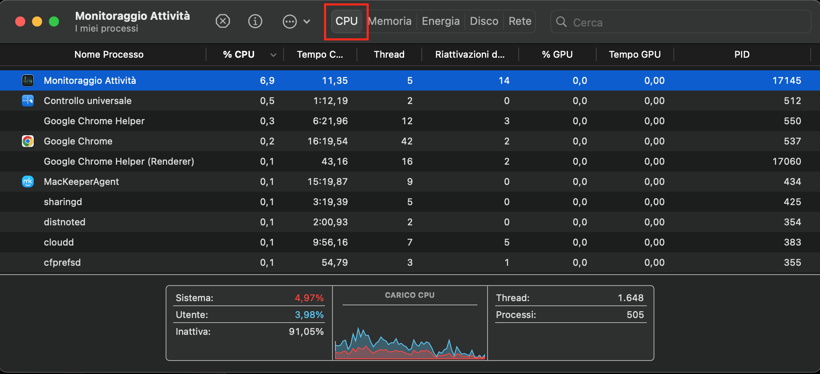Screen dimensions: 820x374
Task: Toggle the % CPU sort direction arrow
Action: [273, 55]
